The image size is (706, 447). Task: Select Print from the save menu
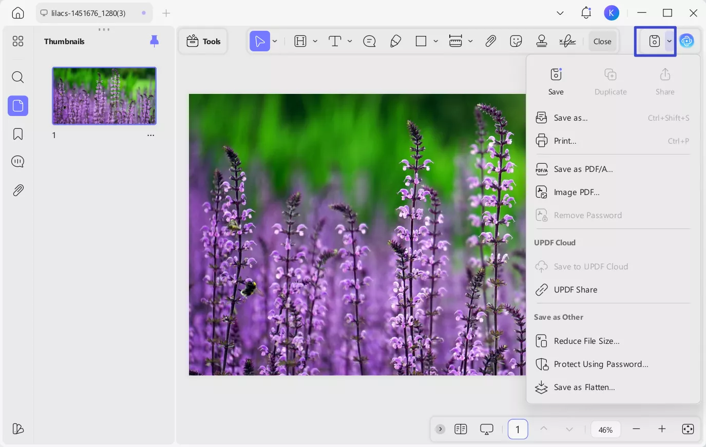[565, 141]
